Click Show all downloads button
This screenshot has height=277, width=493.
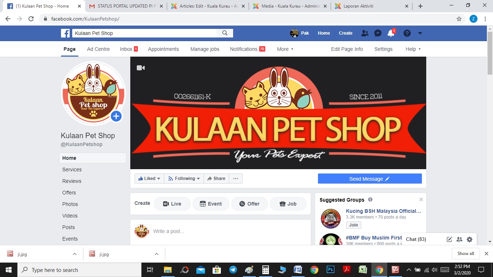(466, 254)
